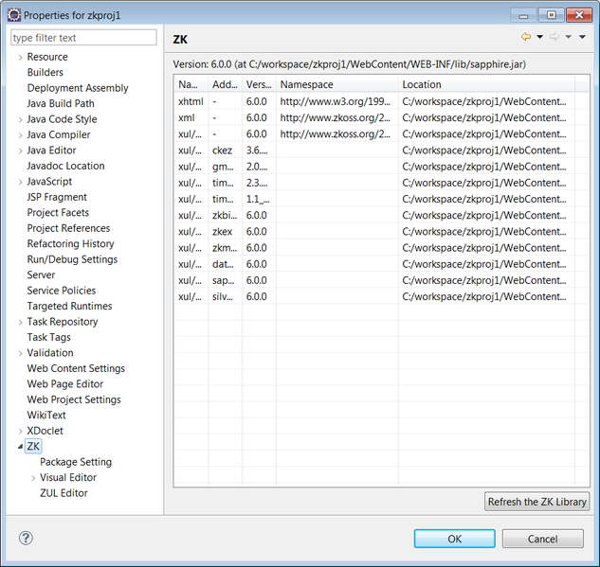This screenshot has height=567, width=600.
Task: Close the Properties for zkproj1 dialog
Action: point(579,15)
